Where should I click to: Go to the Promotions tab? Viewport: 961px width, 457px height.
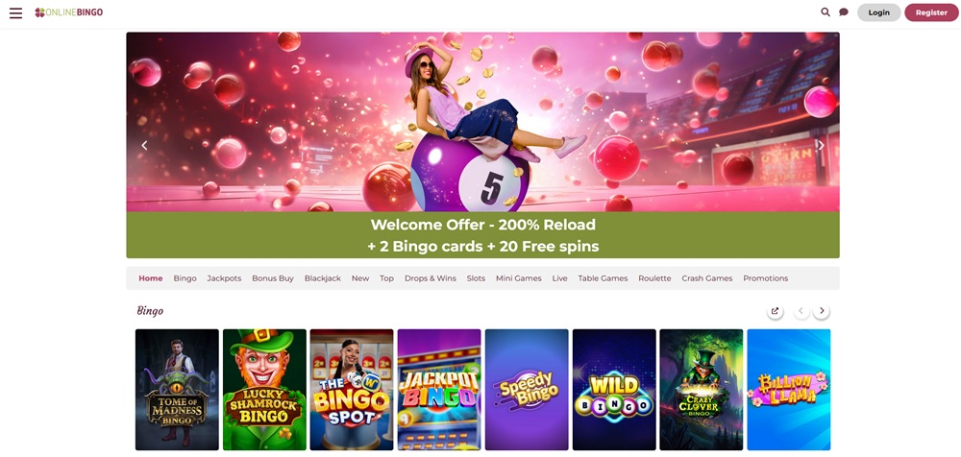[x=766, y=278]
